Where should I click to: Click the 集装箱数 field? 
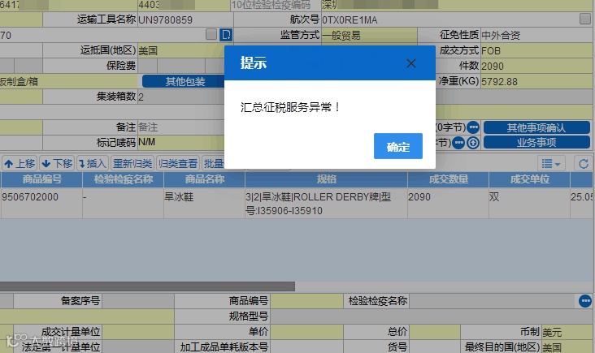pyautogui.click(x=180, y=97)
